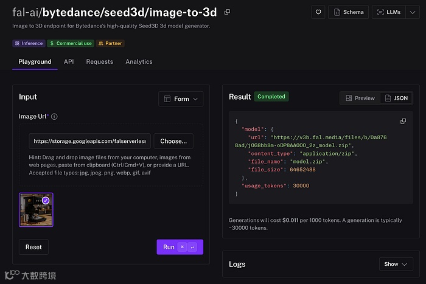Click the "application/zip" content_type value
The width and height of the screenshot is (426, 284).
[x=327, y=153]
